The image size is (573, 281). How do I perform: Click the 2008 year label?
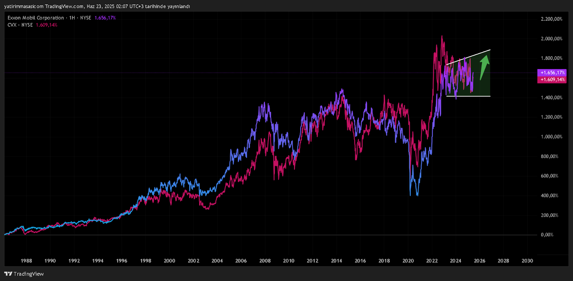pos(265,261)
